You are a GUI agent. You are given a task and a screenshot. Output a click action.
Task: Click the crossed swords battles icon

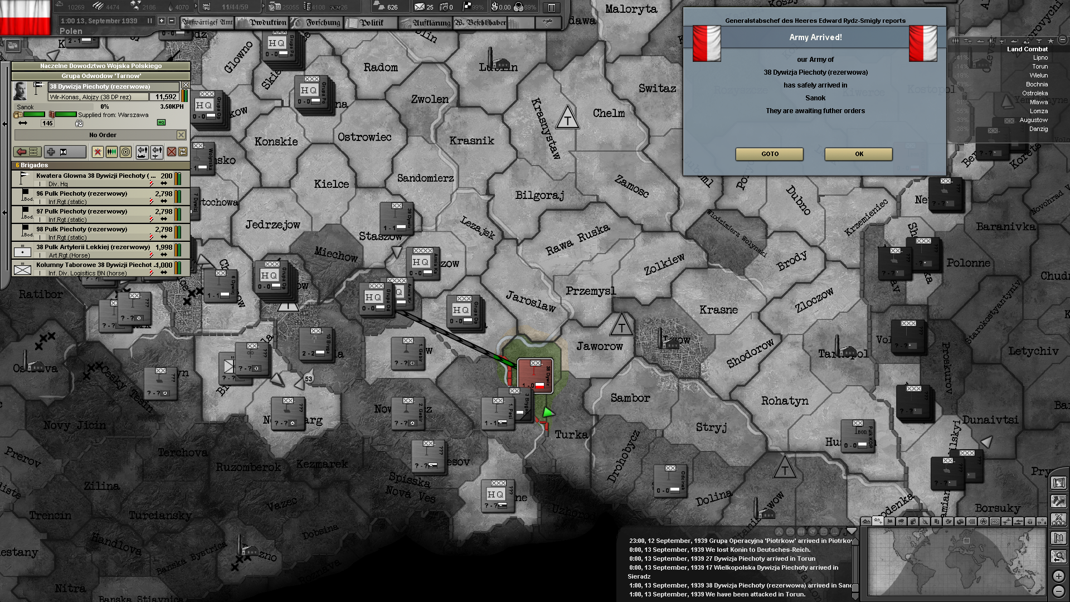pyautogui.click(x=1058, y=520)
